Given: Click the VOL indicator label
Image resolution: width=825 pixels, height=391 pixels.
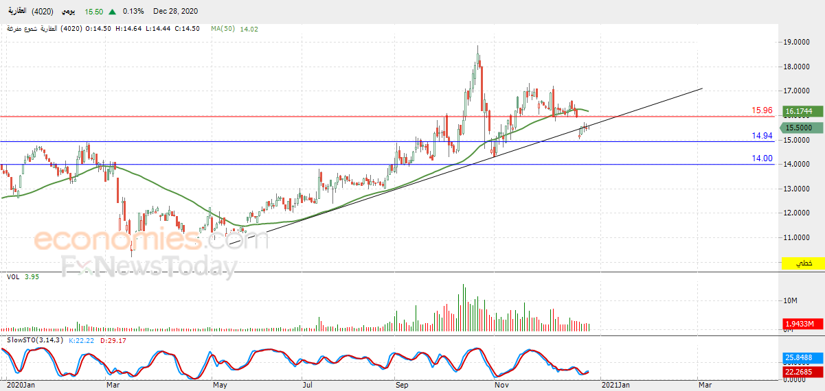Looking at the screenshot, I should point(13,277).
